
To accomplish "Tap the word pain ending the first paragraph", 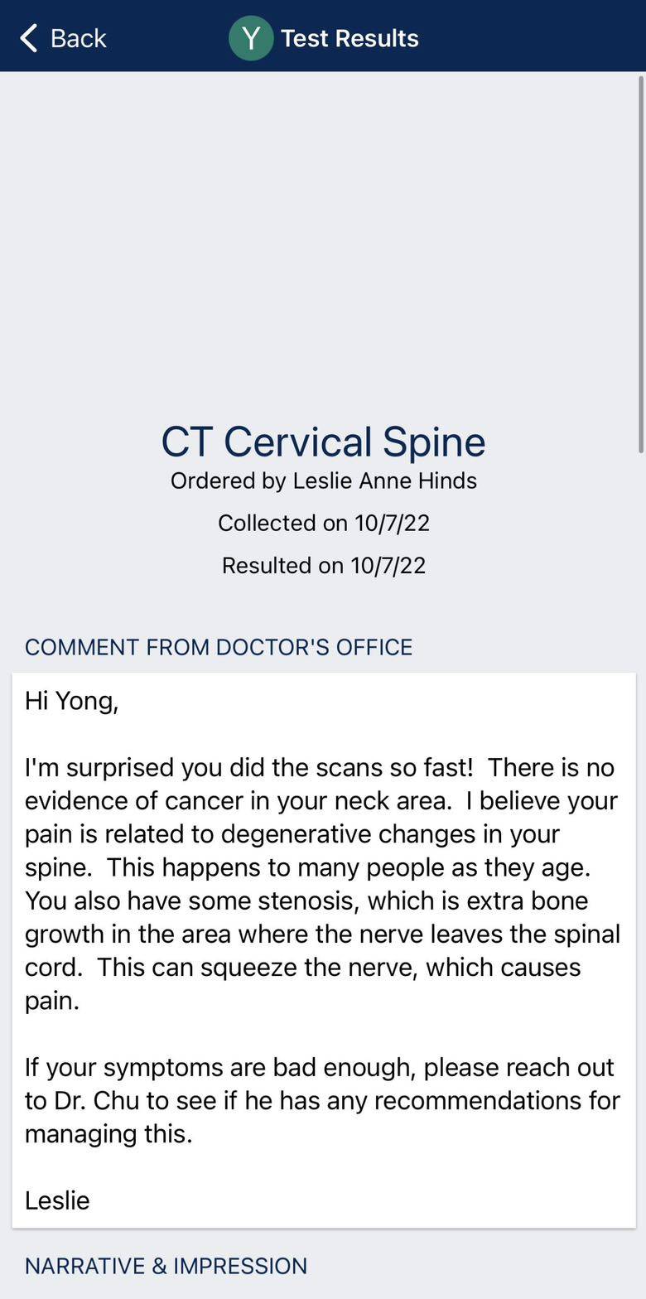I will pos(51,1001).
